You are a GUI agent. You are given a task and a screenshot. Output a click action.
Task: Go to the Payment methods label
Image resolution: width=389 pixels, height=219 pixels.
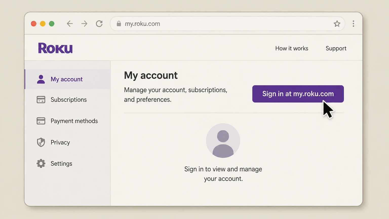[x=74, y=121]
